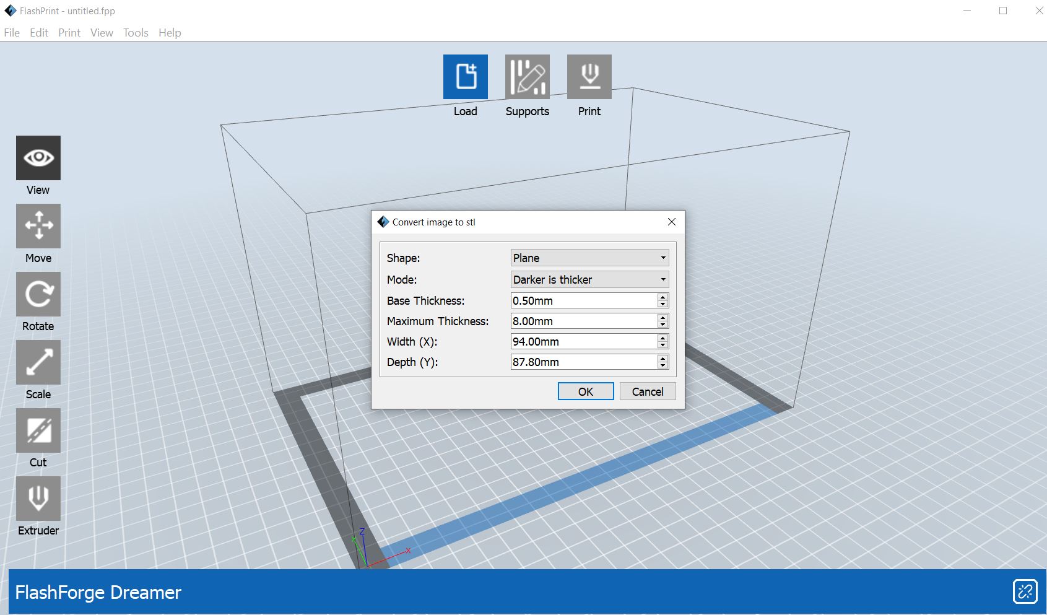Select the Extruder tool

point(38,499)
